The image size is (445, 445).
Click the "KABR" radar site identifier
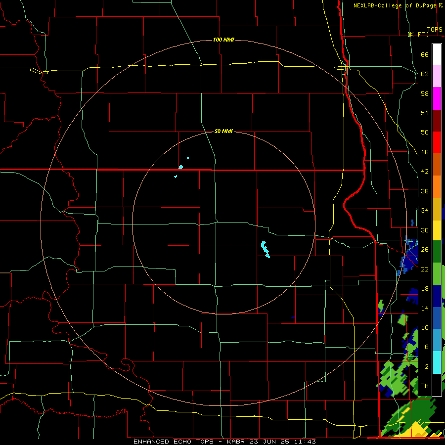click(x=237, y=442)
